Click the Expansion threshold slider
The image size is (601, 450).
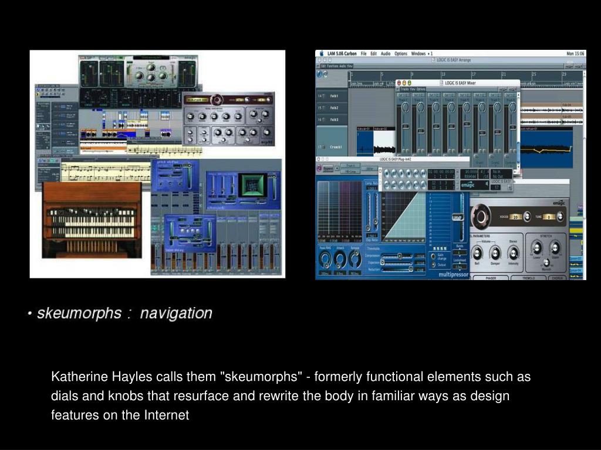(397, 262)
